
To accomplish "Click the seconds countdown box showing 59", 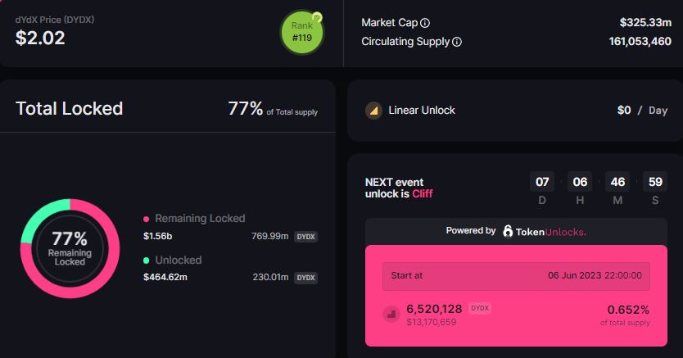I will point(654,182).
